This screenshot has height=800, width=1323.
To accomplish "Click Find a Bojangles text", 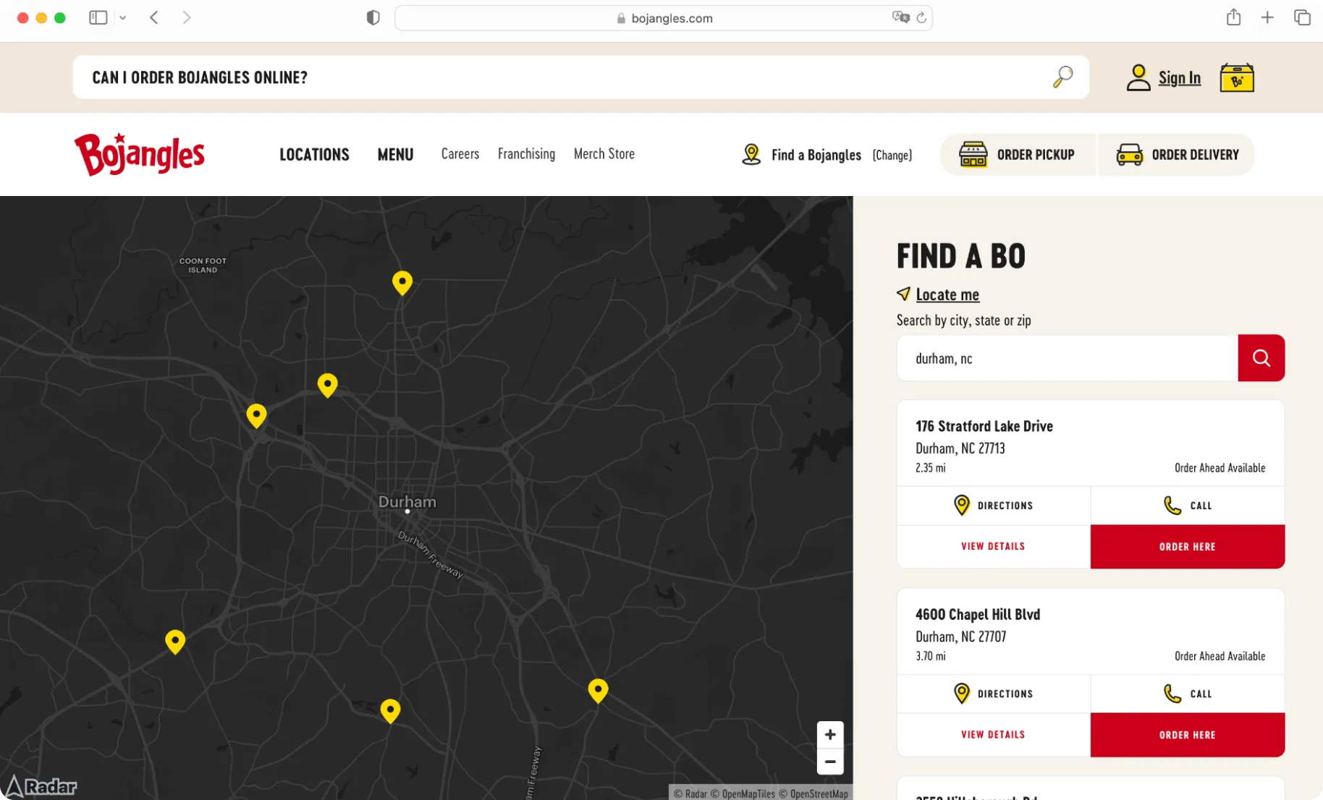I will click(x=816, y=155).
